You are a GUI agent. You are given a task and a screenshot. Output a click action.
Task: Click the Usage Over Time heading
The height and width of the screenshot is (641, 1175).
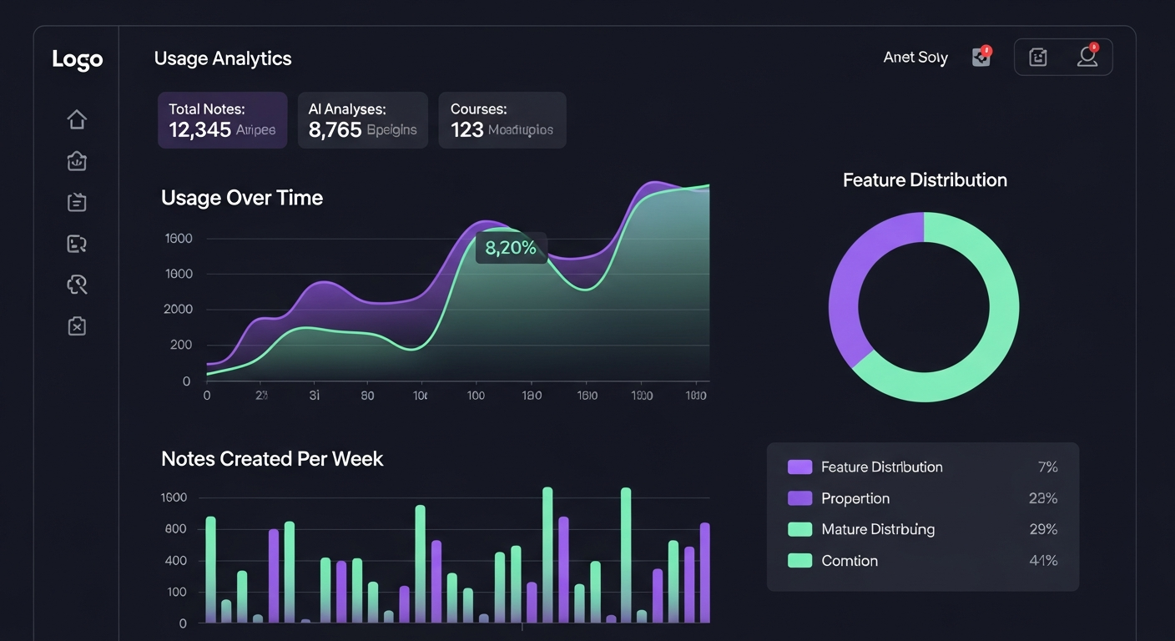pyautogui.click(x=242, y=198)
